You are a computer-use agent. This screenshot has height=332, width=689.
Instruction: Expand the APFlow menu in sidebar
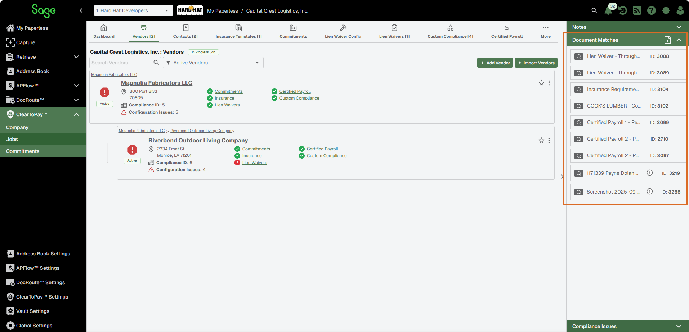76,86
